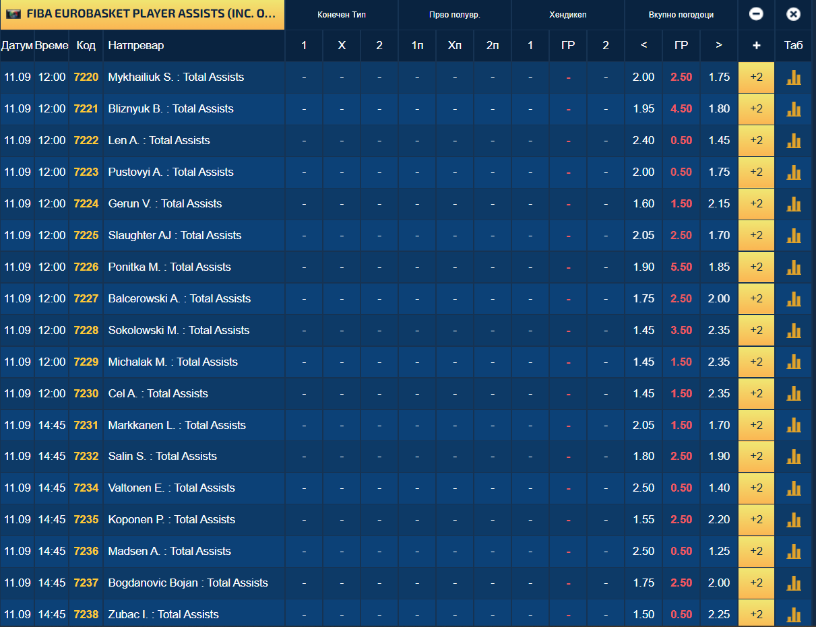Open statistics chart icon for Valtonen E. row
The width and height of the screenshot is (816, 627).
794,488
